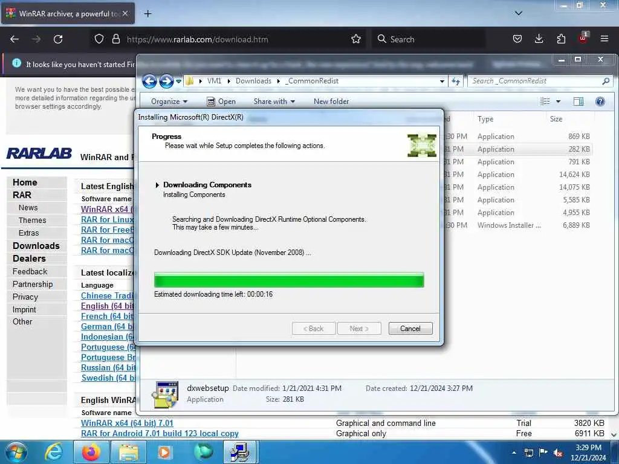Click the Explorer back button
619x464 pixels.
click(x=150, y=82)
